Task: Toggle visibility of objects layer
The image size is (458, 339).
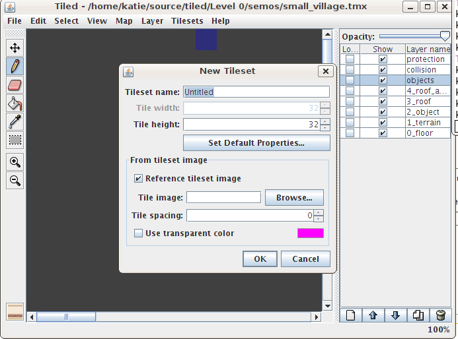Action: point(383,80)
